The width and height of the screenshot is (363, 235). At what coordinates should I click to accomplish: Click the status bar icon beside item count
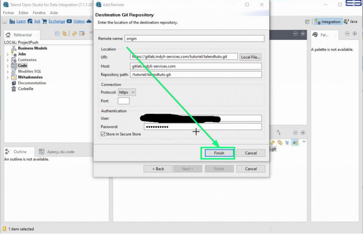[4, 229]
